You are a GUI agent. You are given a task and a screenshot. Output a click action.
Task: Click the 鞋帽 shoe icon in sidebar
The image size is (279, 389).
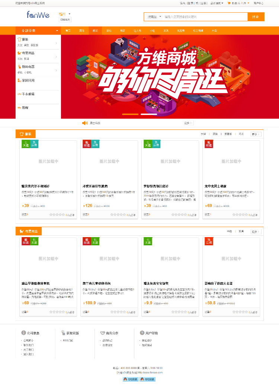coord(19,108)
